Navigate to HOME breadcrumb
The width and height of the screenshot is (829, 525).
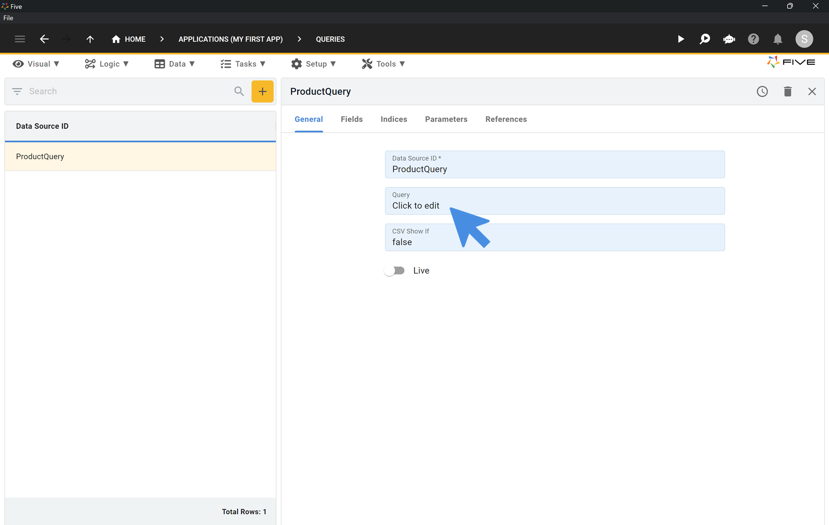tap(129, 39)
